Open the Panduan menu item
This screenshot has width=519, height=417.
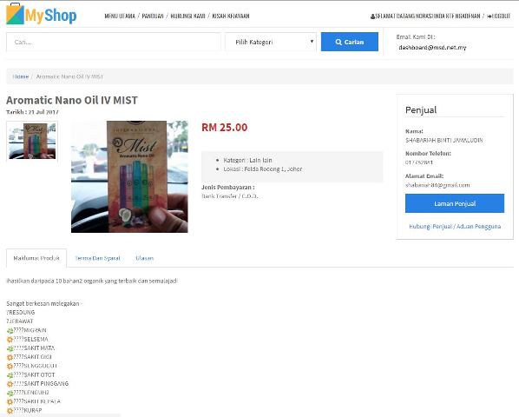(x=153, y=16)
